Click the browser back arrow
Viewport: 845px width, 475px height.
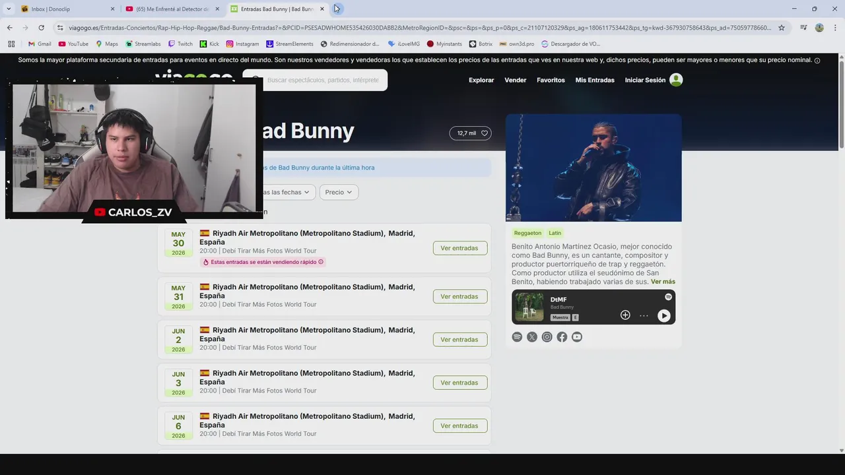click(10, 28)
